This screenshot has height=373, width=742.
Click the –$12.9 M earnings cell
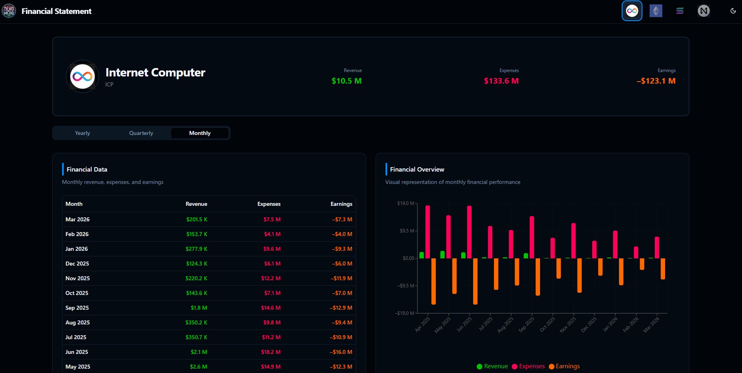pyautogui.click(x=341, y=308)
